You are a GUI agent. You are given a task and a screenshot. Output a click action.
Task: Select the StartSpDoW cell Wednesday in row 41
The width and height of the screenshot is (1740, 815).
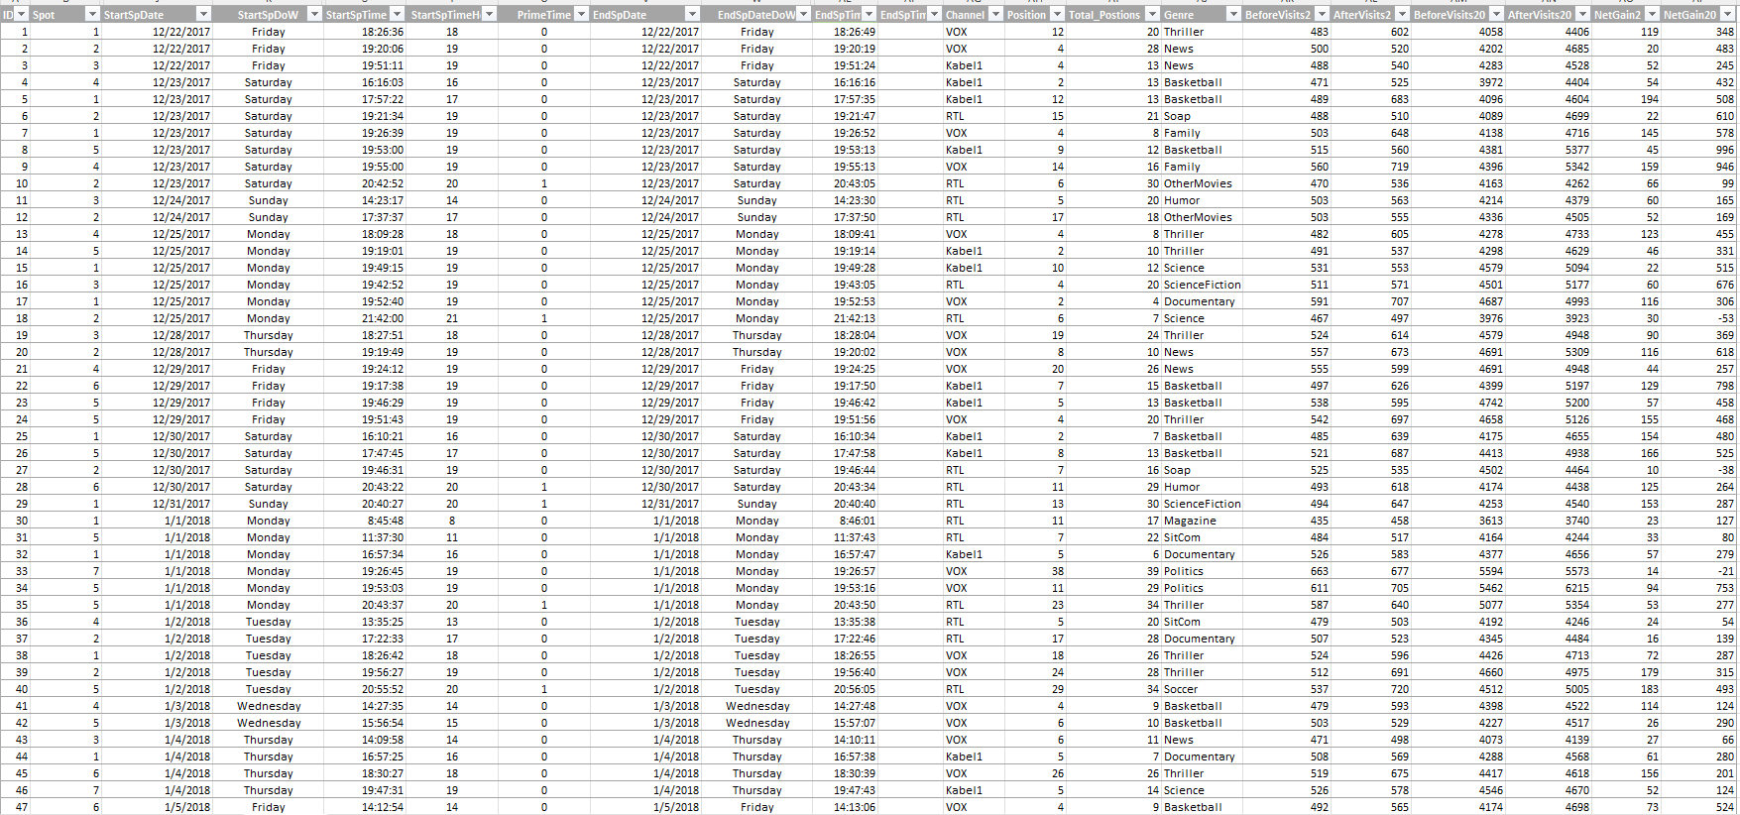click(x=268, y=706)
